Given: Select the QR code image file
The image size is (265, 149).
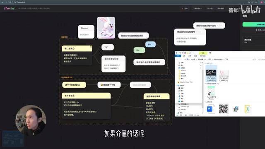Looking at the screenshot, I should click(223, 109).
